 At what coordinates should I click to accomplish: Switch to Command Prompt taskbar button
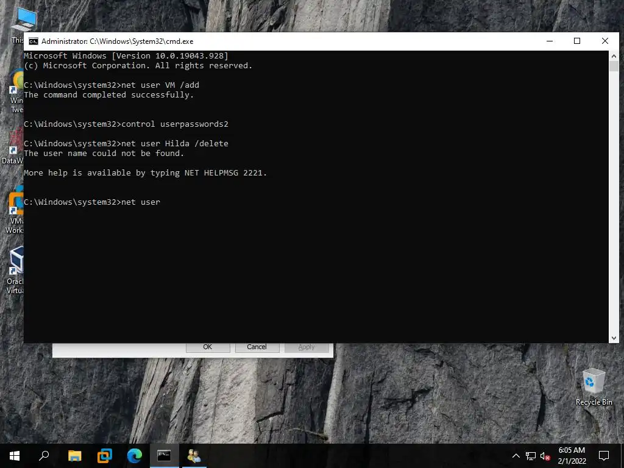pos(164,456)
